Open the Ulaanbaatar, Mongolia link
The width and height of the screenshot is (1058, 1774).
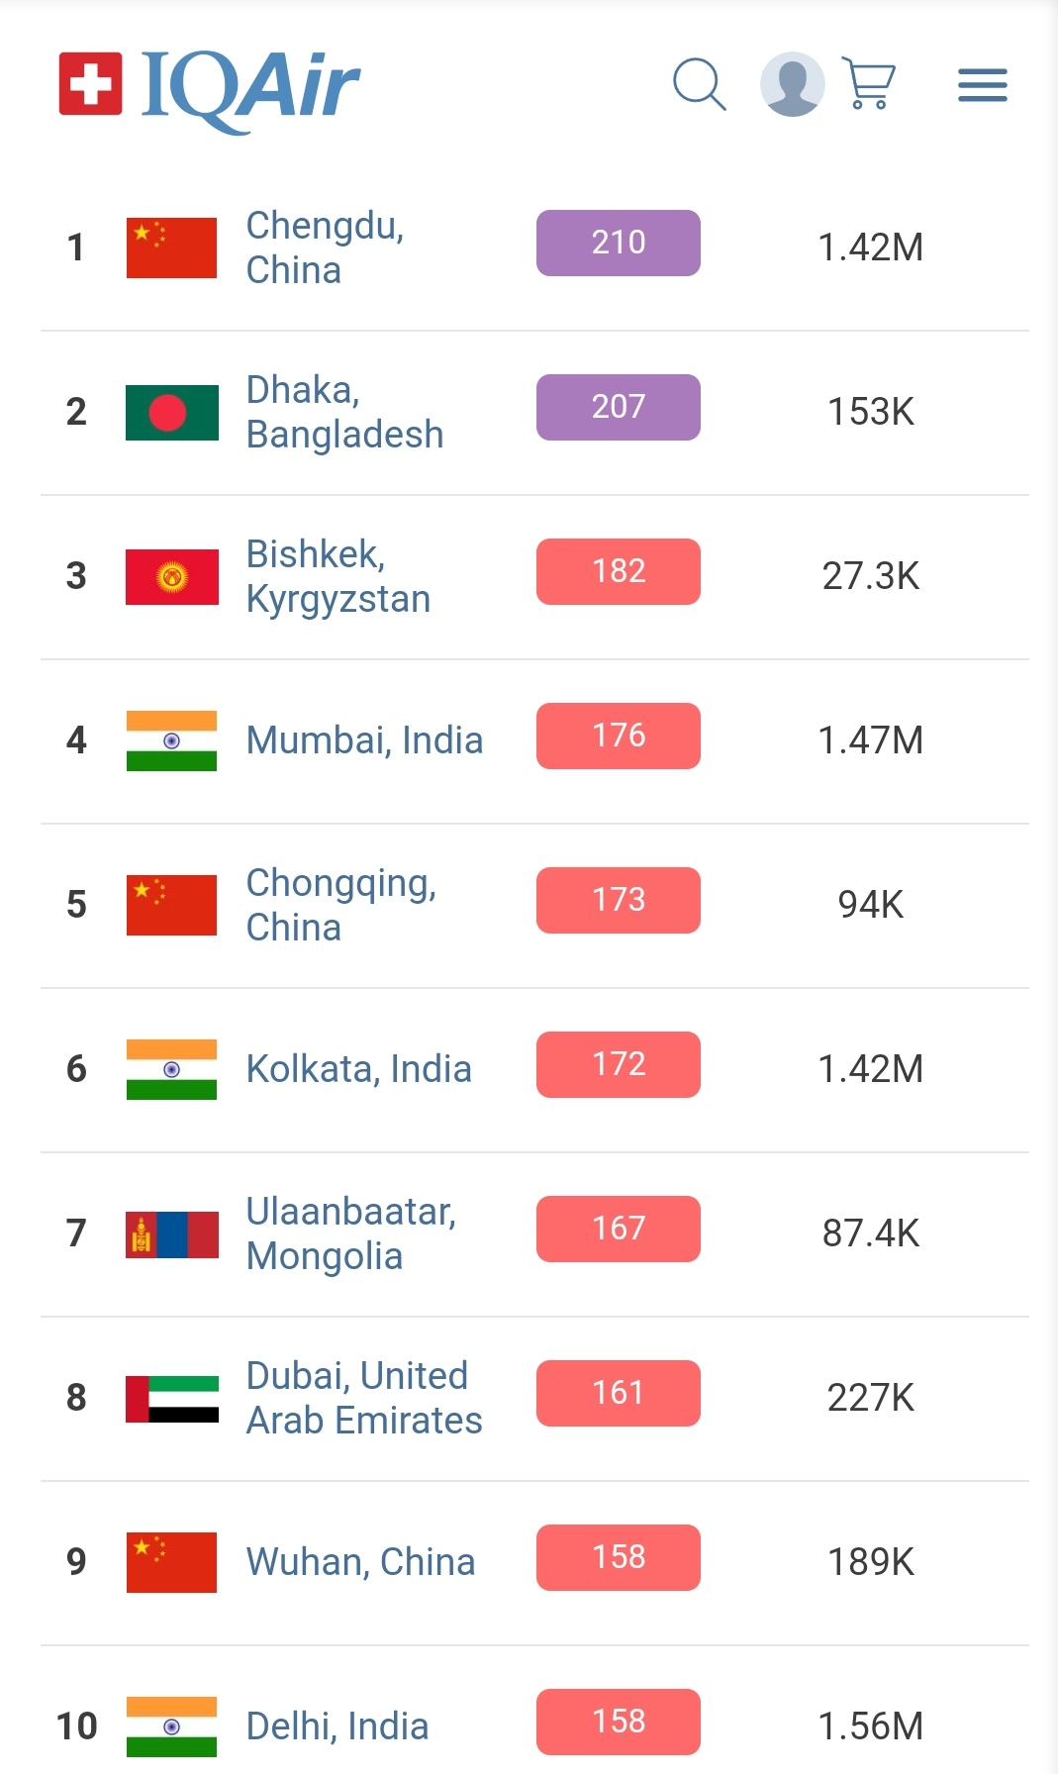click(350, 1233)
